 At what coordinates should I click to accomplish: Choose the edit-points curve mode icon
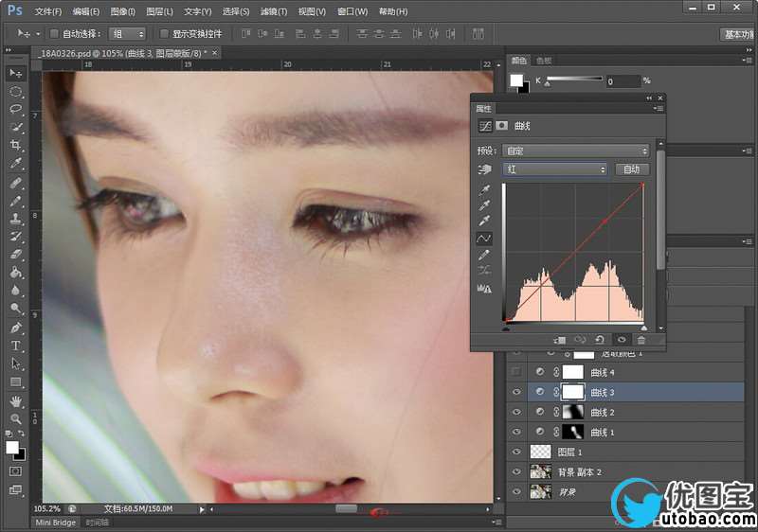484,238
